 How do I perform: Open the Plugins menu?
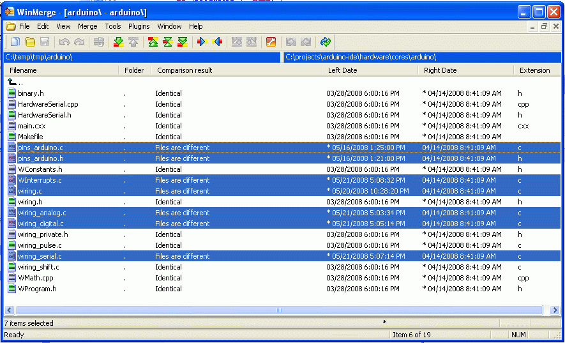tap(139, 26)
